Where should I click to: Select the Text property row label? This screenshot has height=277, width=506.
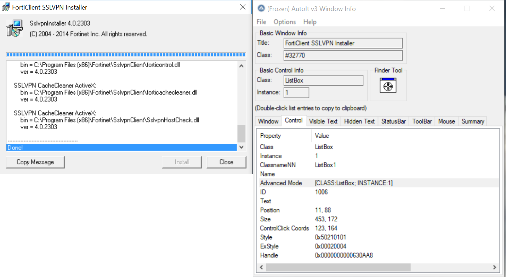coord(266,201)
